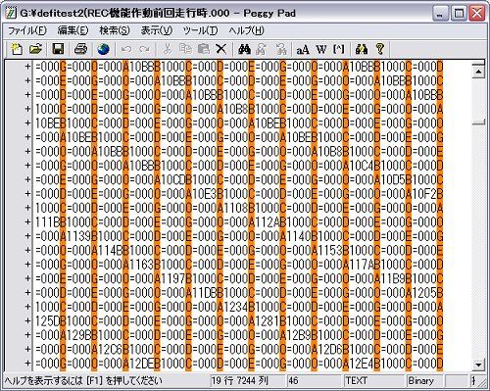Cut selection with the scissors icon
The image size is (490, 391).
tap(168, 49)
